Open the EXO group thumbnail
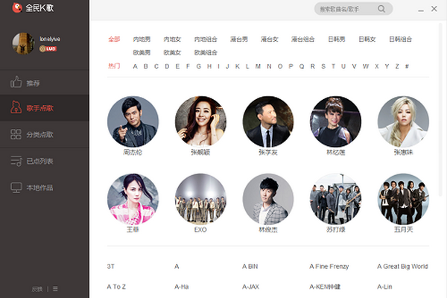The width and height of the screenshot is (447, 298). [200, 198]
